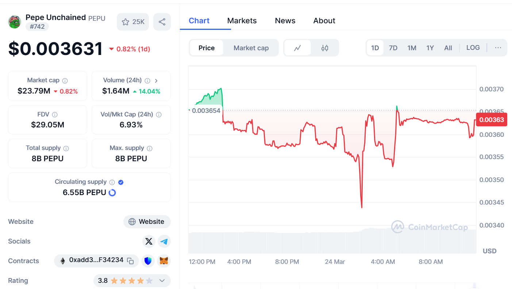512x289 pixels.
Task: Expand the Rating dropdown chevron
Action: click(x=162, y=281)
